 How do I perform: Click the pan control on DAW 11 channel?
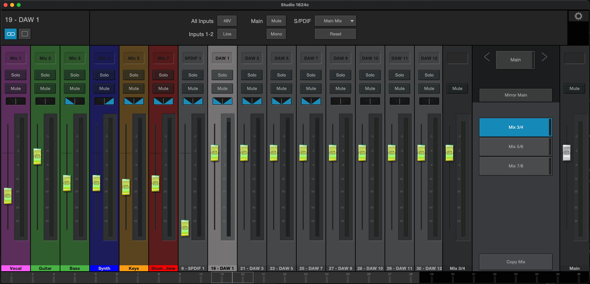tap(400, 101)
